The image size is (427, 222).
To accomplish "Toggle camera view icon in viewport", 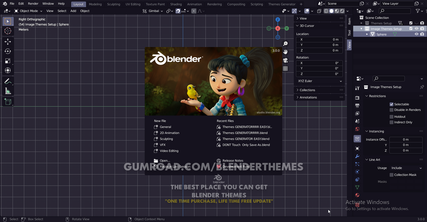I will [285, 60].
